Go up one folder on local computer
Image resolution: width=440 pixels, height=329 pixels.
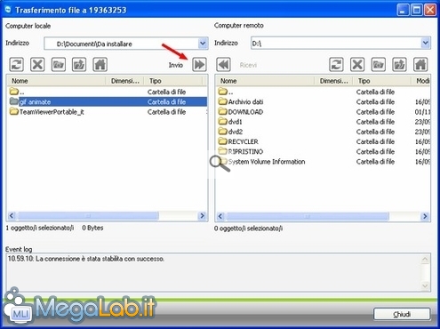coord(79,64)
